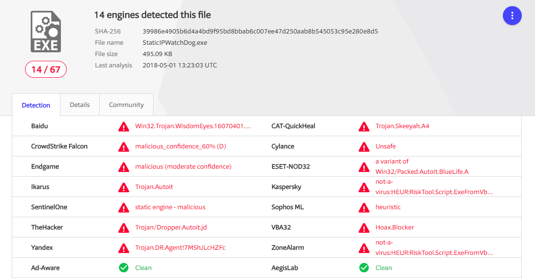Image resolution: width=535 pixels, height=278 pixels.
Task: Click the Sophos ML heuristic warning icon
Action: coord(364,208)
